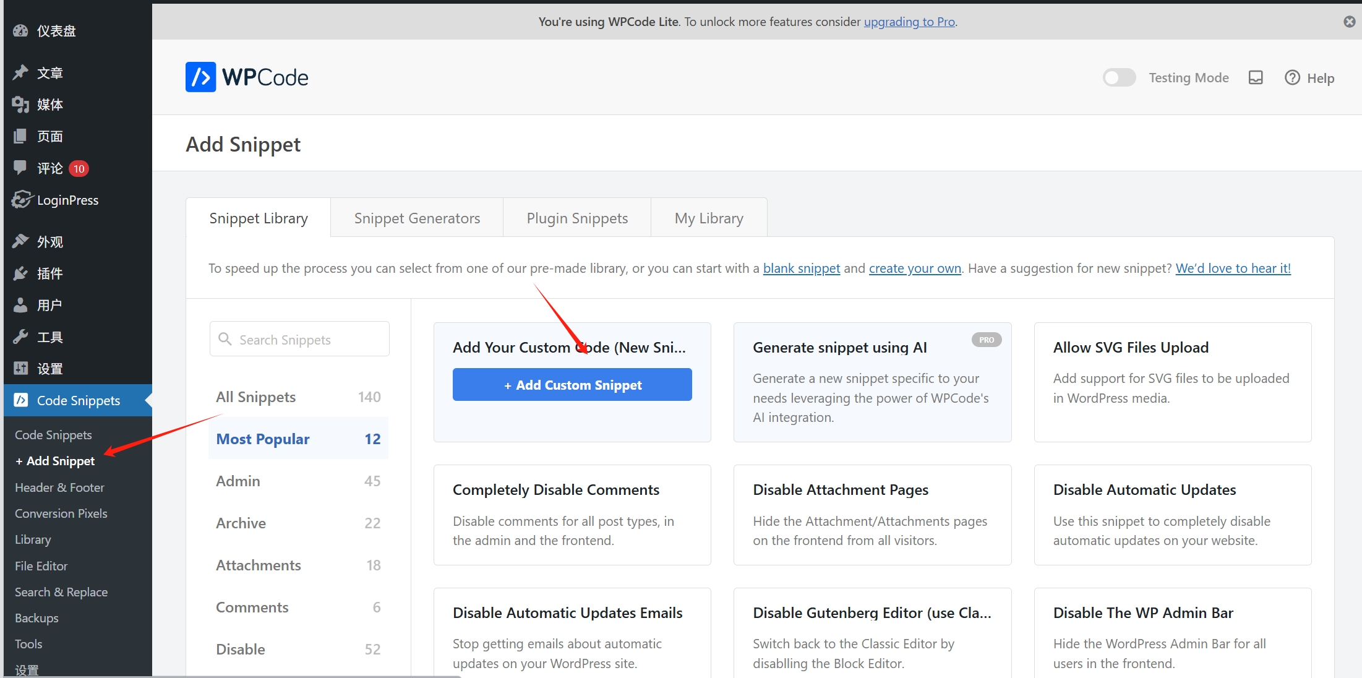Toggle Testing Mode switch
This screenshot has width=1362, height=678.
coord(1119,77)
